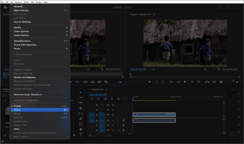Add marker in Program monitor

149,82
